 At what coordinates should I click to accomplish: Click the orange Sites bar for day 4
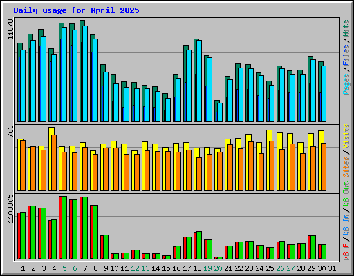(54, 163)
